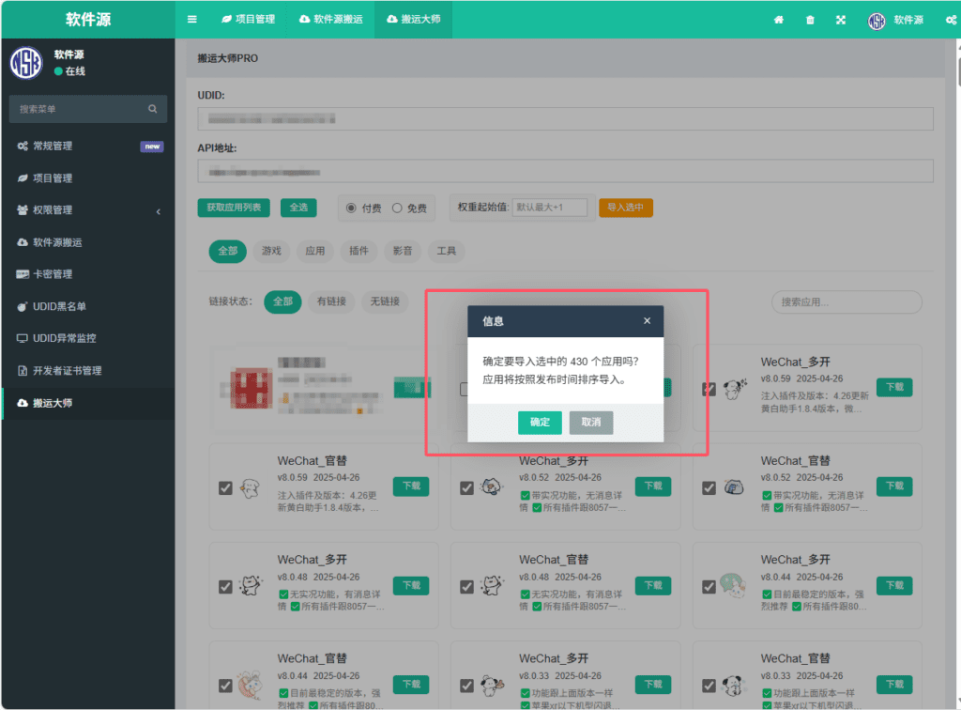Click the 搜索菜单 sidebar search field
Viewport: 961px width, 710px height.
pos(88,109)
